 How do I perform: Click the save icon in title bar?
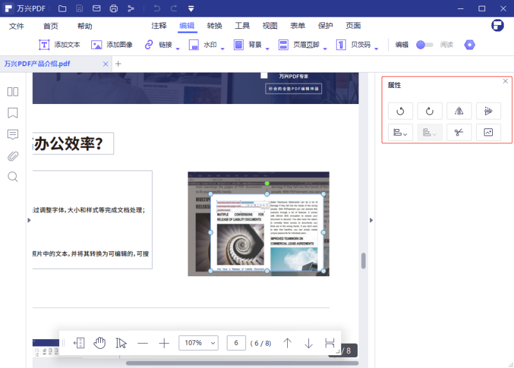tap(79, 8)
